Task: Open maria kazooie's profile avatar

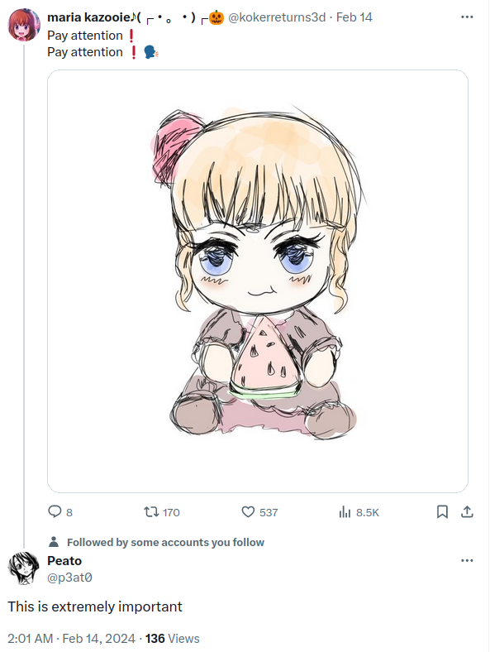Action: coord(24,25)
